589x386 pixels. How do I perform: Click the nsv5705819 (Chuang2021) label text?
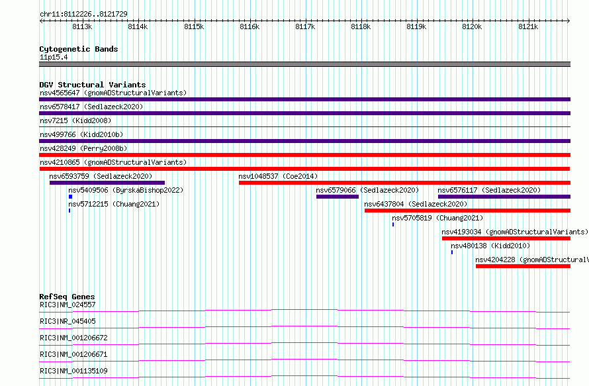point(437,218)
